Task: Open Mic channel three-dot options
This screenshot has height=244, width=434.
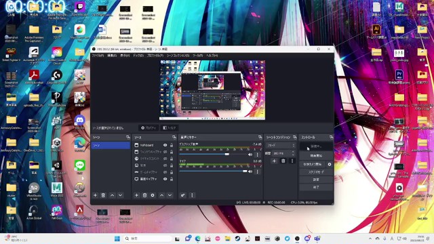Action: [258, 171]
